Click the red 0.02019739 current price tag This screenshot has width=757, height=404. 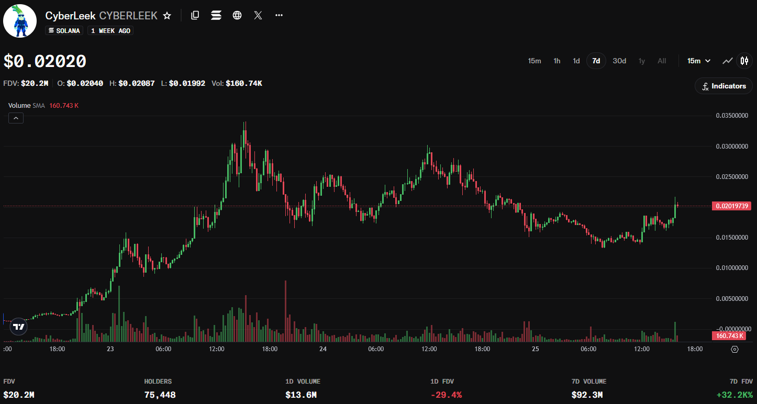click(x=731, y=206)
